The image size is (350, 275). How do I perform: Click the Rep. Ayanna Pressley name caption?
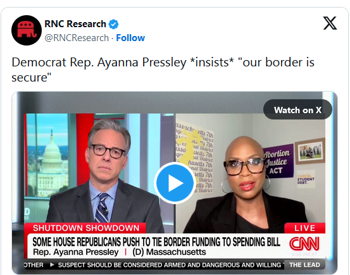coord(76,252)
